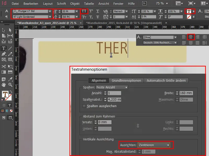Viewport: 209px width, 156px height.
Task: Activate the Type tool in toolbox
Action: [x=4, y=48]
